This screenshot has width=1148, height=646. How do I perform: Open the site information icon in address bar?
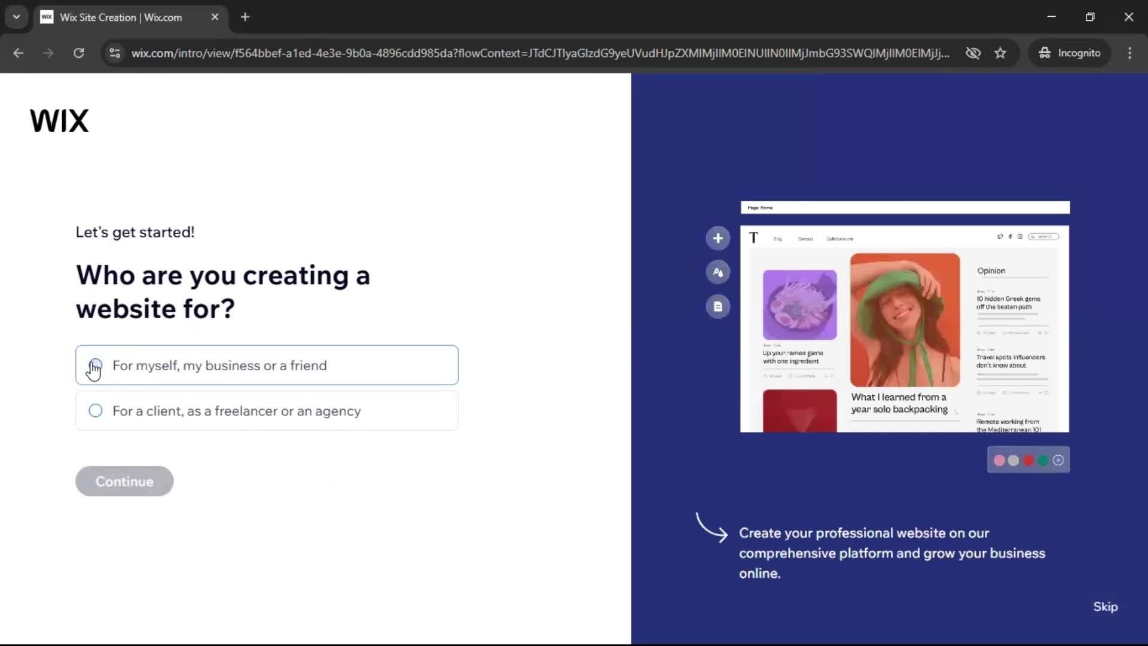coord(115,53)
